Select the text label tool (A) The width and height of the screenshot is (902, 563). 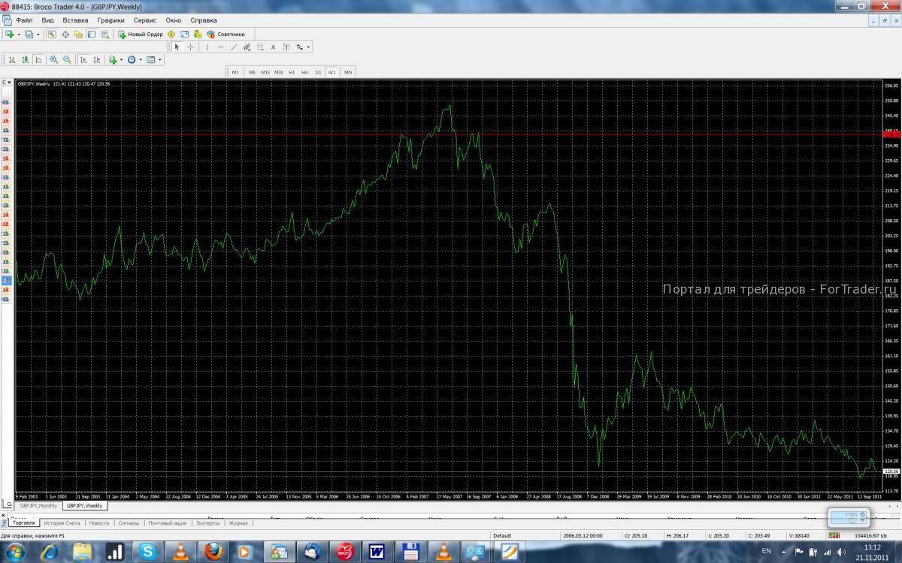(x=273, y=47)
